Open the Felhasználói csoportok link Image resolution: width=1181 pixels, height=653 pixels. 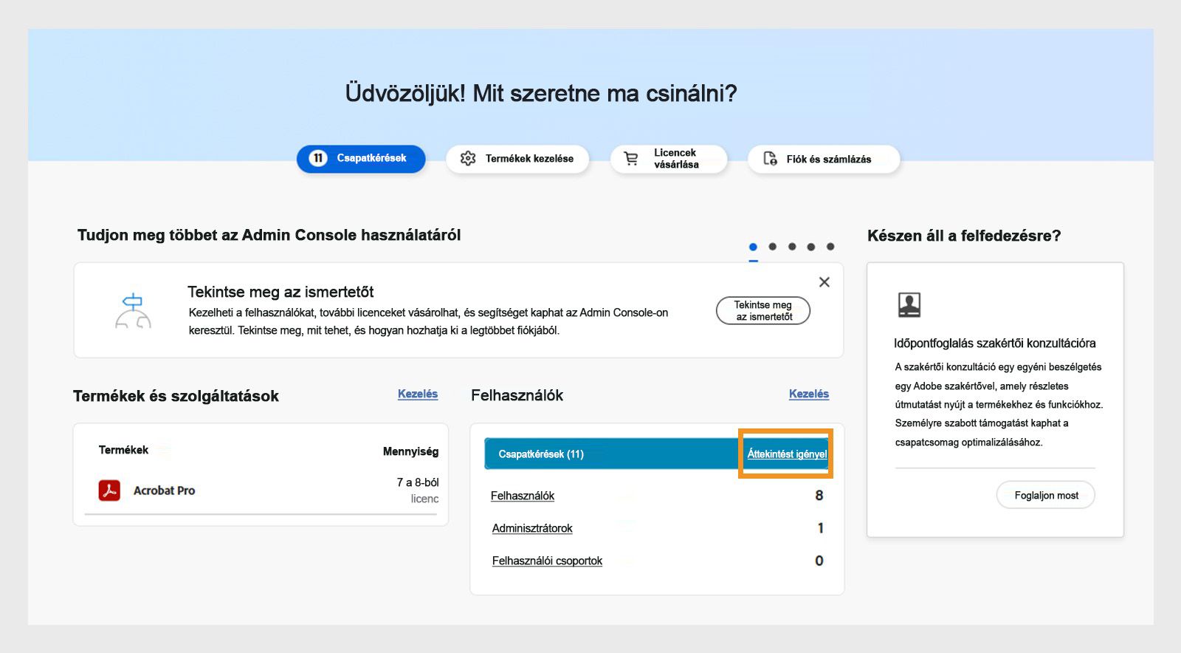547,561
